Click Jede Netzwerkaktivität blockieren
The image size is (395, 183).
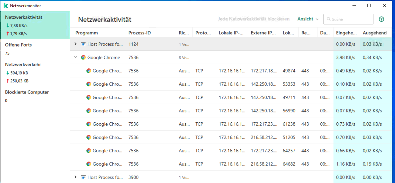pos(254,19)
